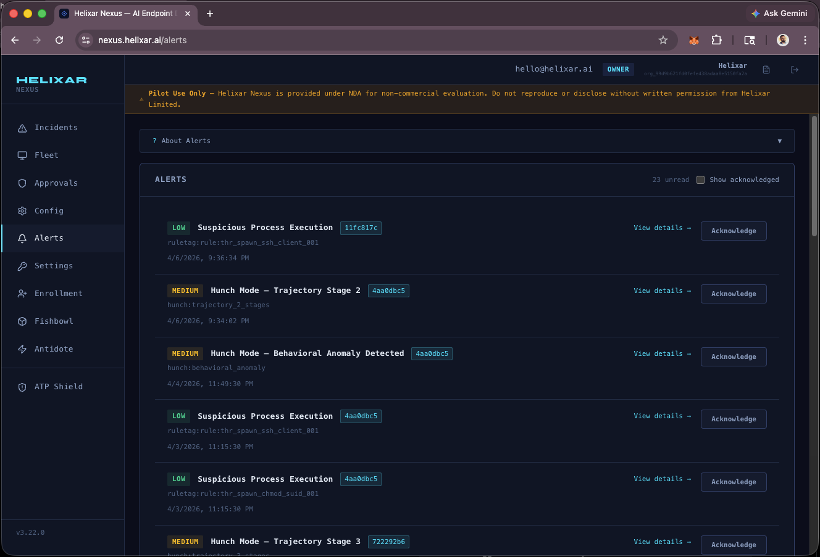Image resolution: width=820 pixels, height=557 pixels.
Task: Select the Antidote lightning bolt icon
Action: [x=22, y=349]
